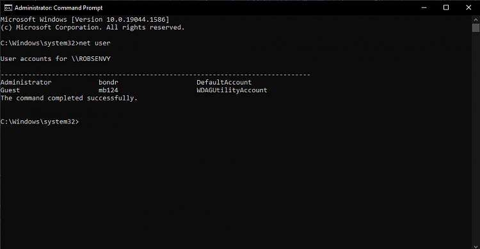The height and width of the screenshot is (249, 480).
Task: Click the Windows version line text
Action: tap(84, 20)
